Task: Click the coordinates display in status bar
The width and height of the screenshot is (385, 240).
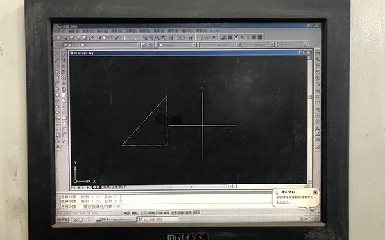Action: (x=90, y=214)
